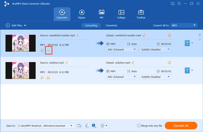Image resolution: width=203 pixels, height=132 pixels.
Task: Switch to the Ripper tab
Action: point(82,14)
